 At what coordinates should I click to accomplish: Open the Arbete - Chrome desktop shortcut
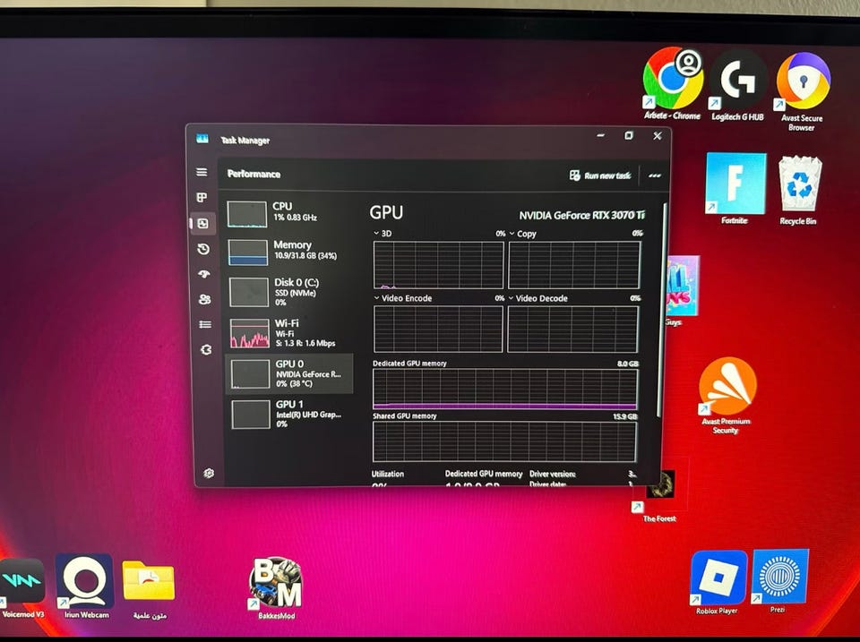point(673,84)
